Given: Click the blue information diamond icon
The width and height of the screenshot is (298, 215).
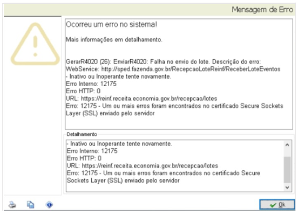Looking at the screenshot, I should pos(49,205).
